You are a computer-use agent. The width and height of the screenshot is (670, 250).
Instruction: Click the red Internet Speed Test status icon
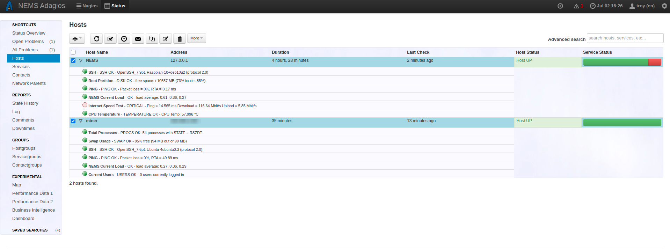(85, 105)
